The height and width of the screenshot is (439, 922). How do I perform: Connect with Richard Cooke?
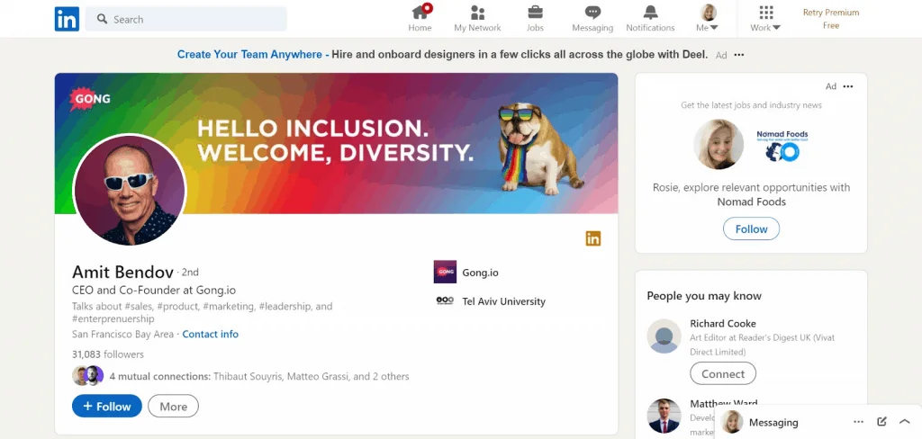pyautogui.click(x=723, y=373)
